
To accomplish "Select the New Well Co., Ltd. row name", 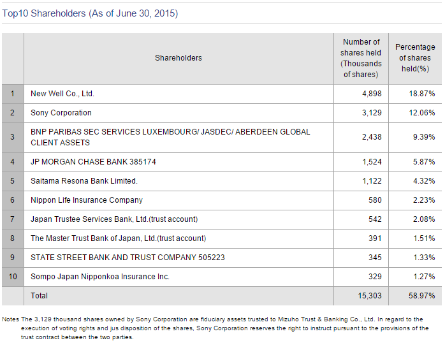I will pos(62,94).
